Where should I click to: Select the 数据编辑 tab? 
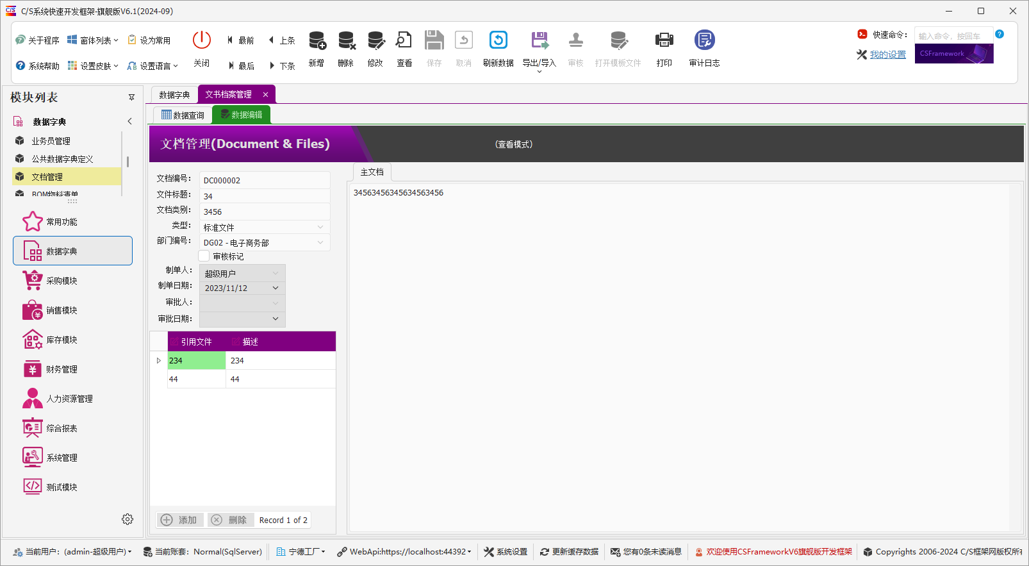[241, 115]
